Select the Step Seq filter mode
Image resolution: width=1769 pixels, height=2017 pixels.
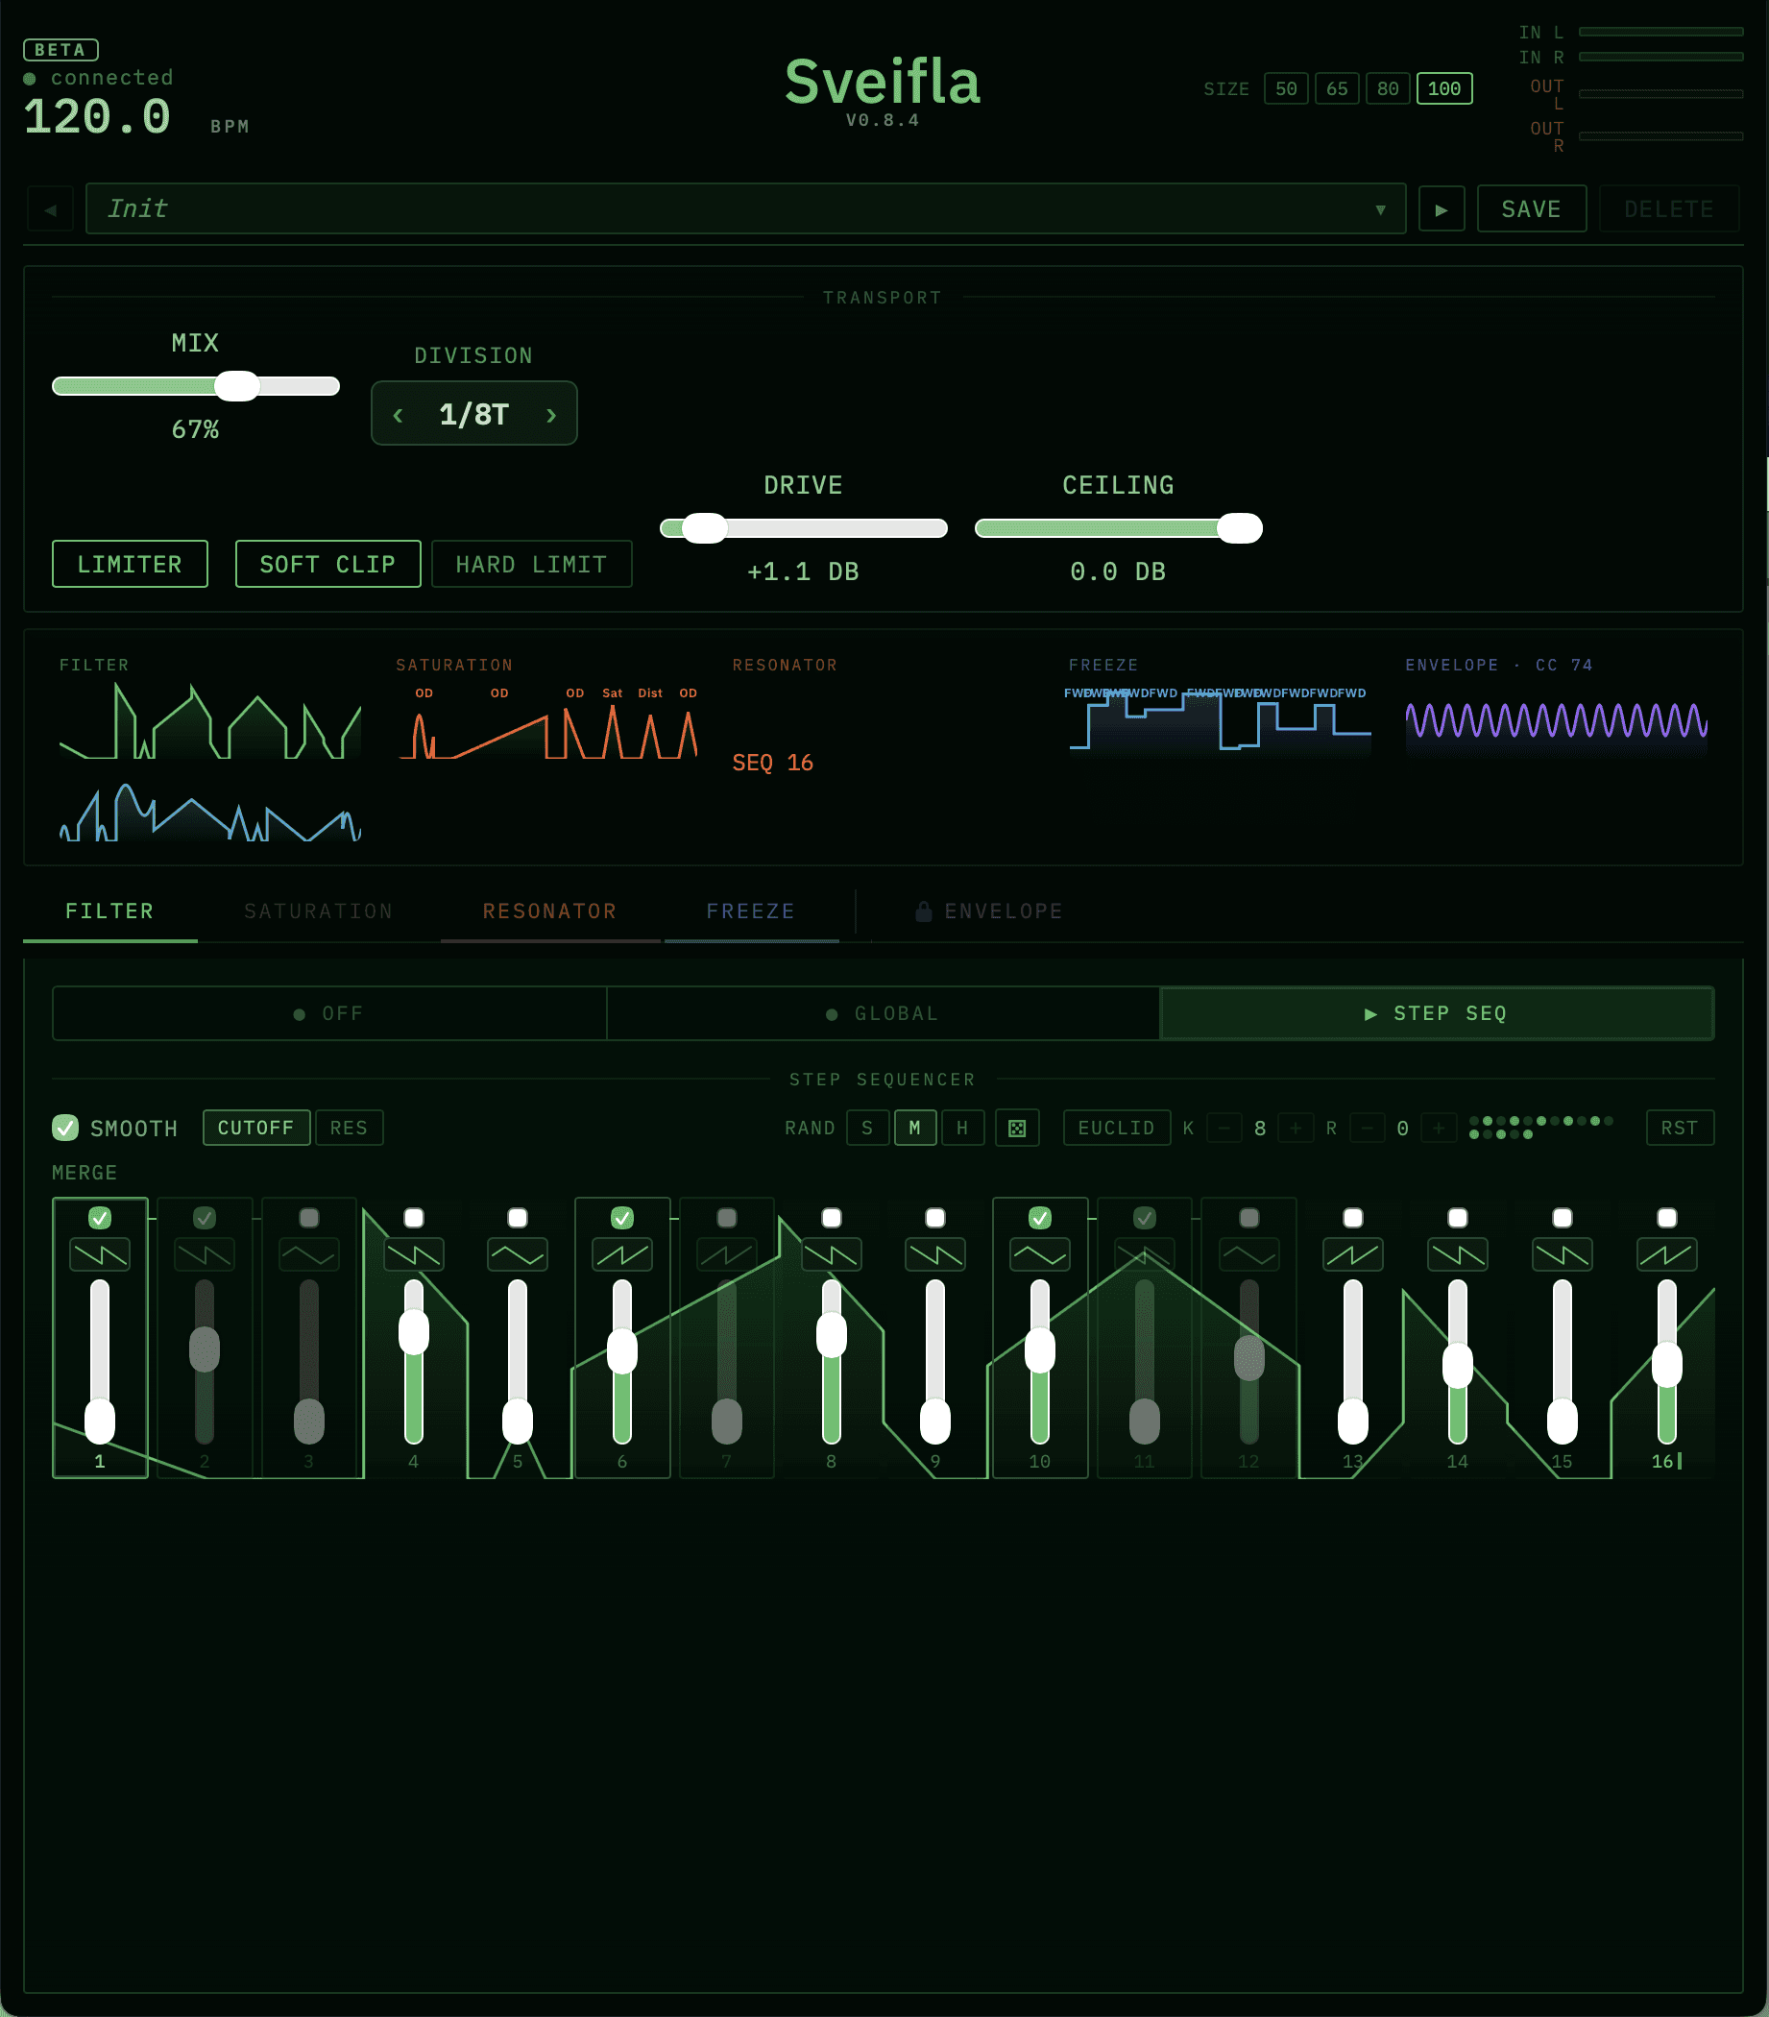(x=1437, y=1013)
